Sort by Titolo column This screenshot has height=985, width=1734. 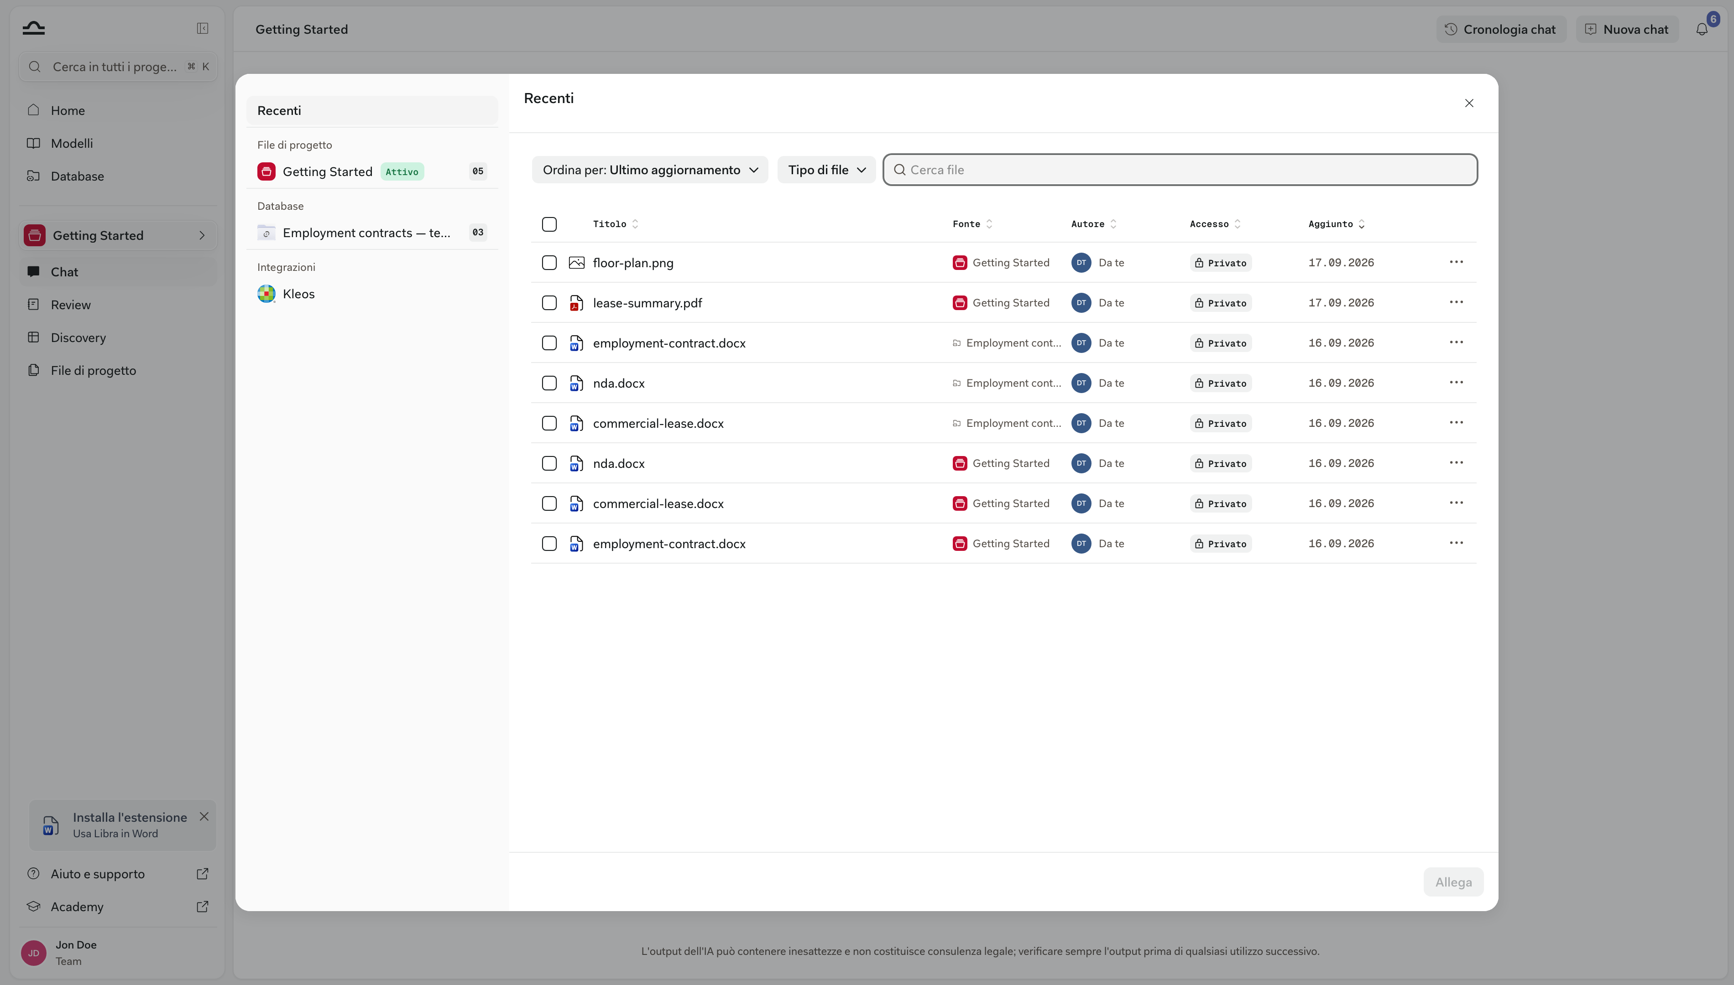[615, 224]
